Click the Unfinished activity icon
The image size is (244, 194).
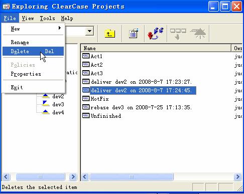coord(86,116)
